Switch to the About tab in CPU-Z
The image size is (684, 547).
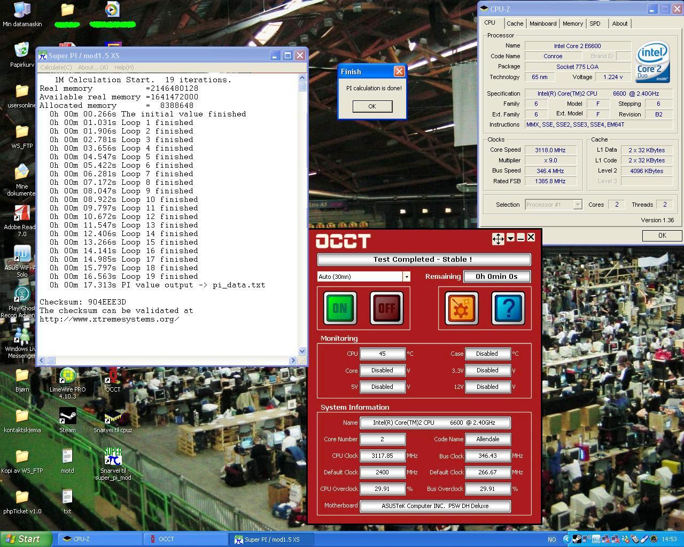(620, 24)
